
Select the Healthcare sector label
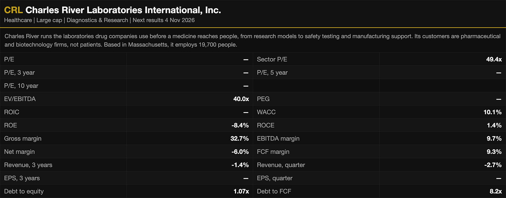point(18,20)
